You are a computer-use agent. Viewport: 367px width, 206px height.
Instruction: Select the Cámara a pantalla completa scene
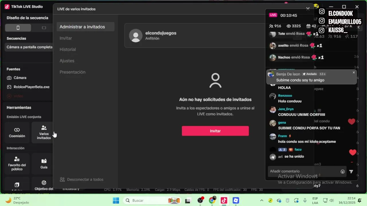[x=29, y=47]
